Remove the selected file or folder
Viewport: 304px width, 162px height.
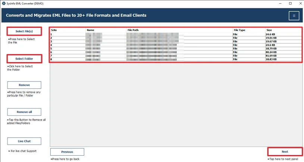[24, 85]
